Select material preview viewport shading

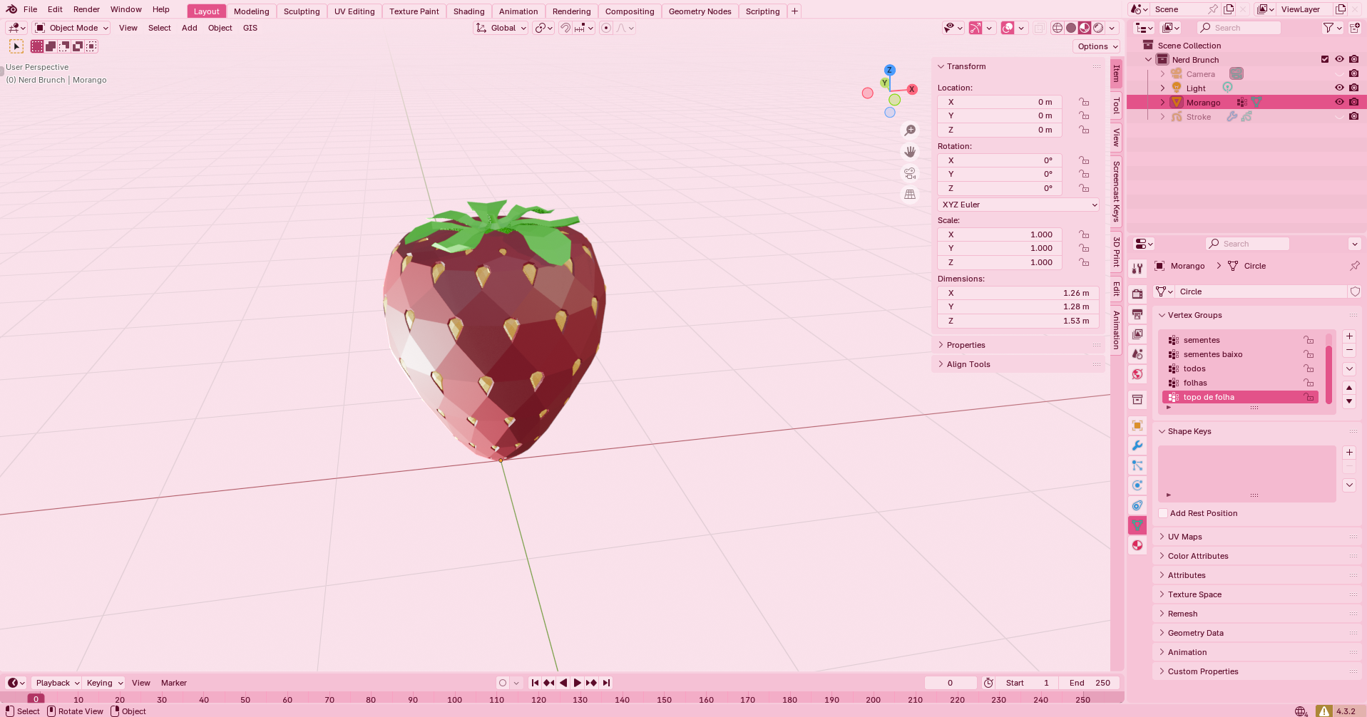[1085, 28]
